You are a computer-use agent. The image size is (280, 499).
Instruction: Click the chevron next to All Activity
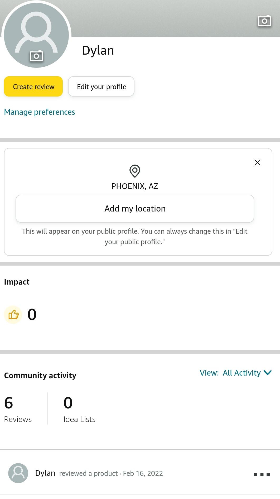click(268, 373)
